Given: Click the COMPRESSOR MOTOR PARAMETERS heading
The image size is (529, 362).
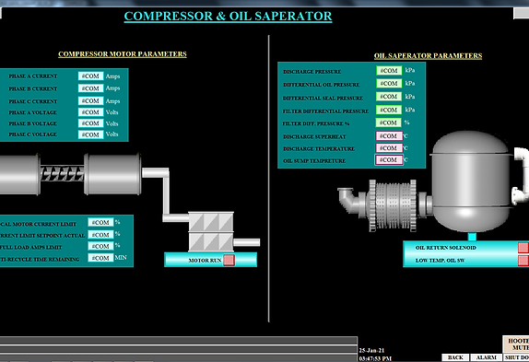Looking at the screenshot, I should coord(123,54).
